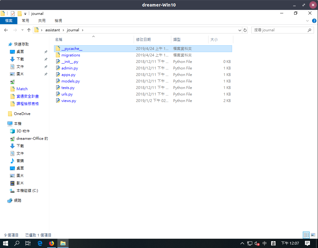Open the 檔案 ribbon tab
318x248 pixels.
click(9, 21)
